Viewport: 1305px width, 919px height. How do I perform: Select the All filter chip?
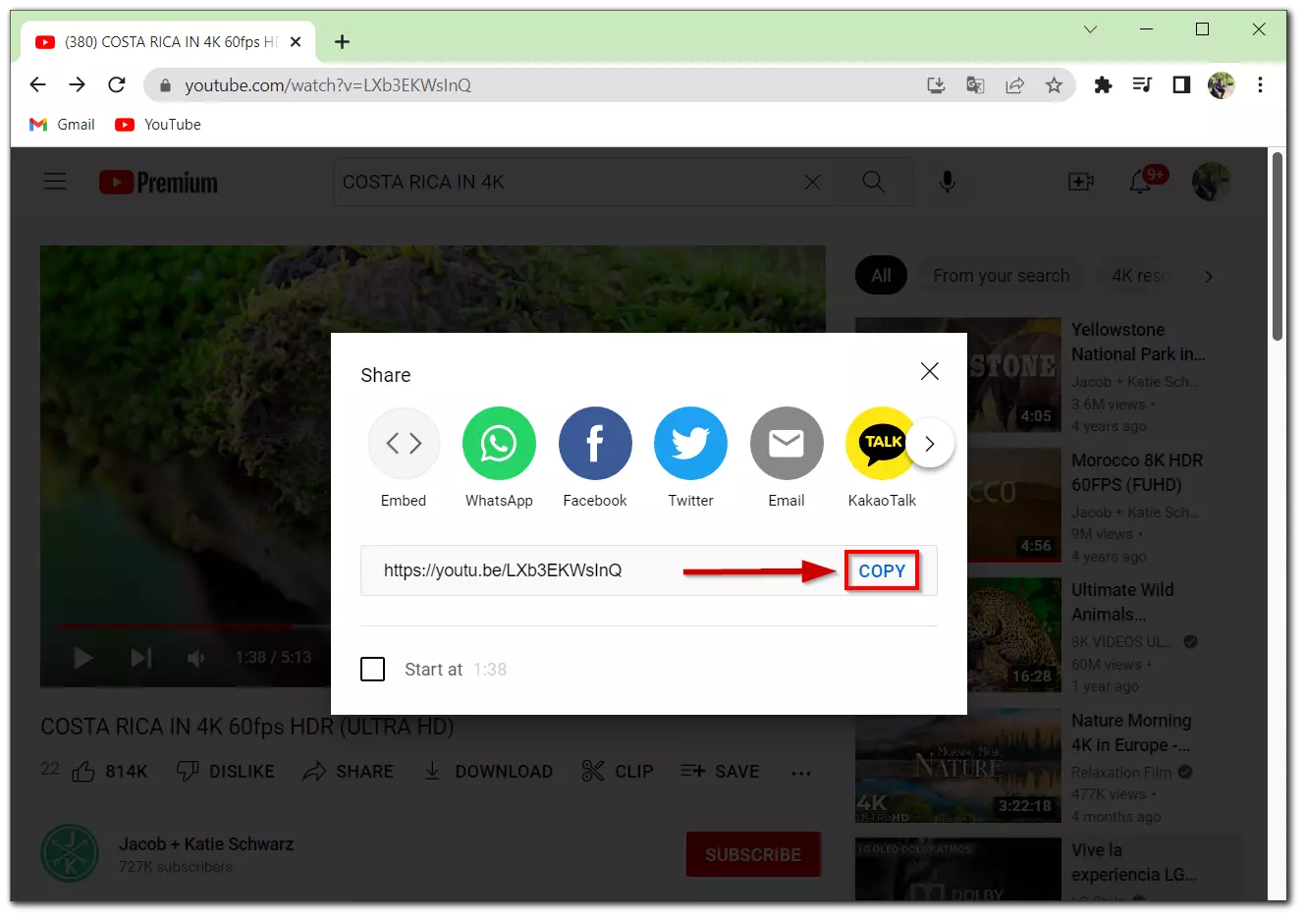pyautogui.click(x=881, y=276)
